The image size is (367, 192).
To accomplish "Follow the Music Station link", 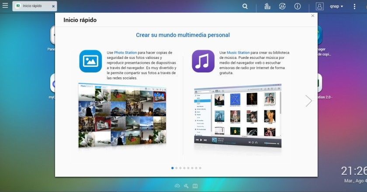I will [237, 52].
